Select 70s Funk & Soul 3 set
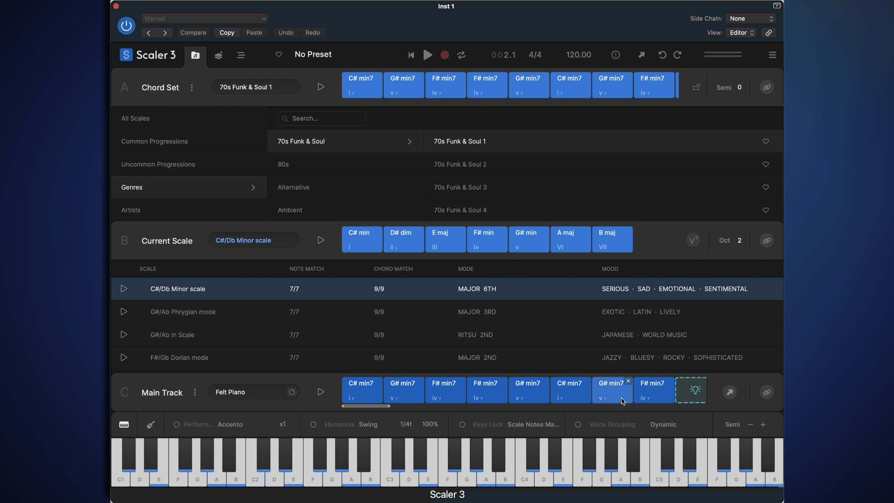The width and height of the screenshot is (894, 503). [603, 187]
